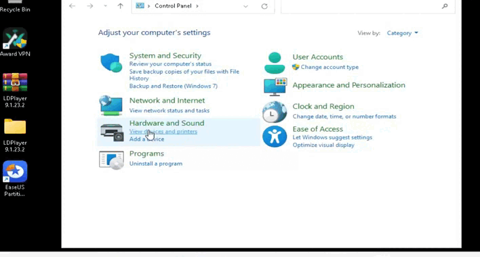Screen dimensions: 480x257
Task: Open the Ease of Access icon
Action: (x=275, y=137)
